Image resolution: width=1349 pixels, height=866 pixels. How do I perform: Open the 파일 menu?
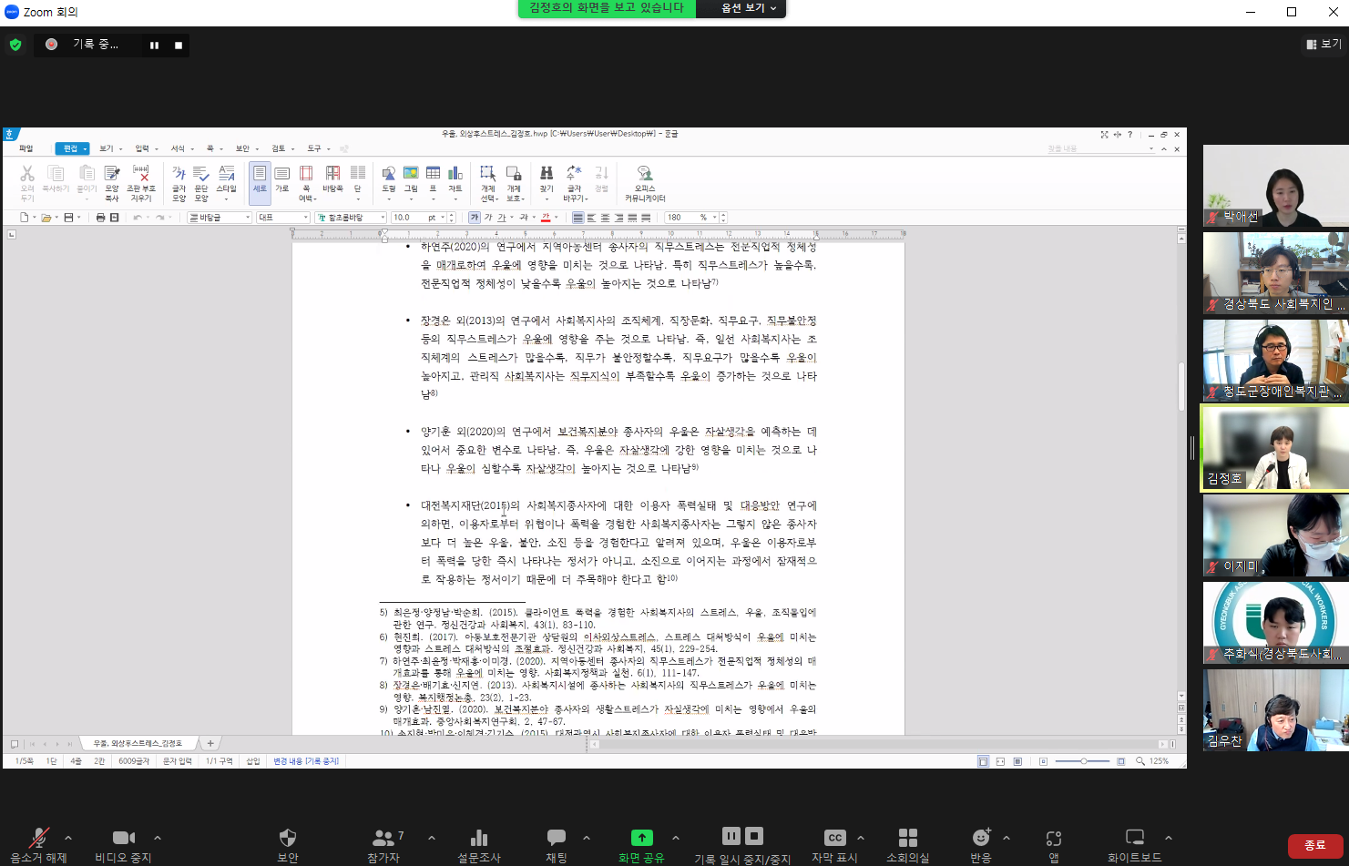point(26,148)
